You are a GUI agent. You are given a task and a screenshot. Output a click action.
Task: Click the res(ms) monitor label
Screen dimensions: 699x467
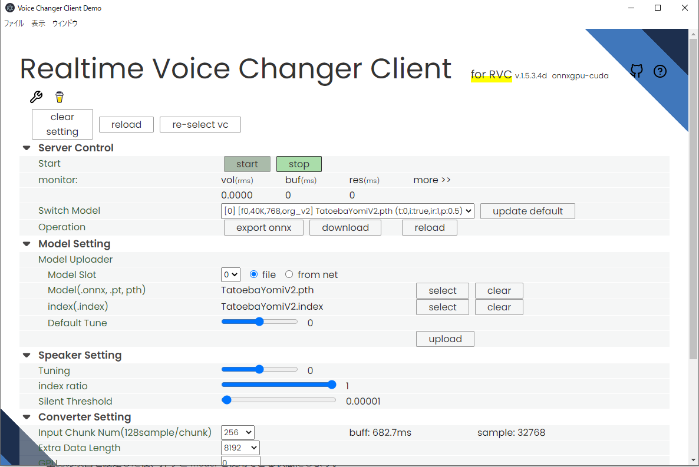point(364,180)
